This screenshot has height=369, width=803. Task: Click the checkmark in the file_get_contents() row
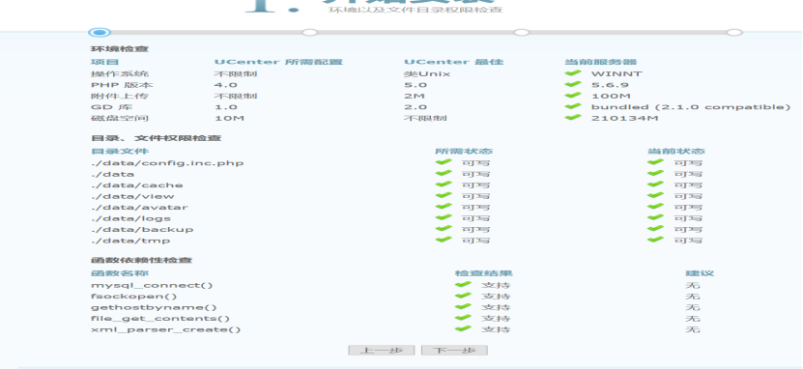tap(463, 318)
